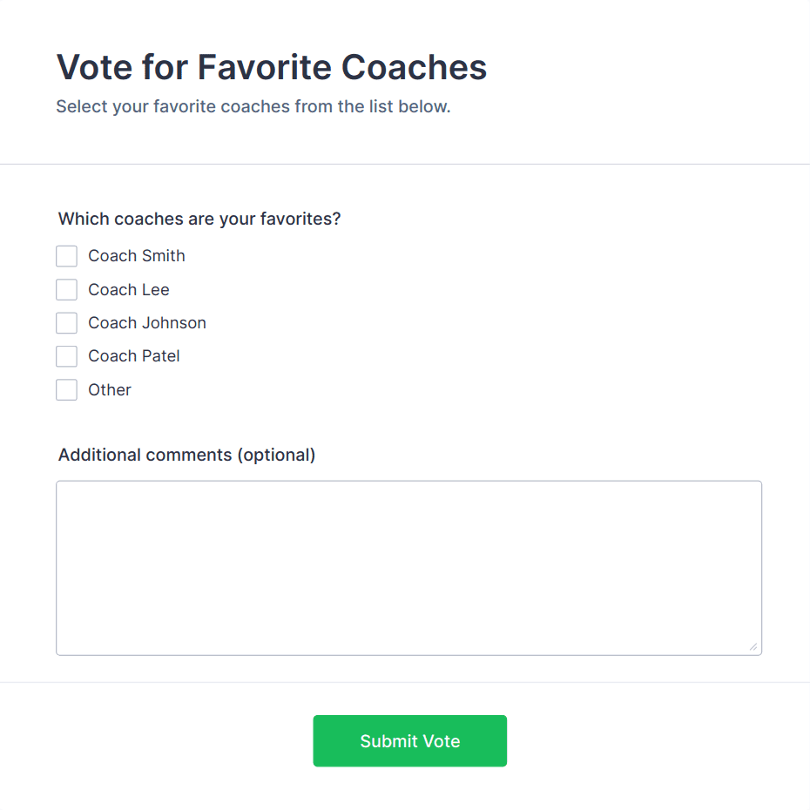Focus the Additional comments text area
Viewport: 810px width, 810px height.
[408, 567]
